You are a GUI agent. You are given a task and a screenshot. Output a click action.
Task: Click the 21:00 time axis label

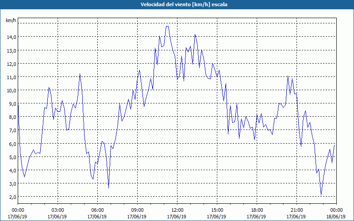click(x=296, y=210)
